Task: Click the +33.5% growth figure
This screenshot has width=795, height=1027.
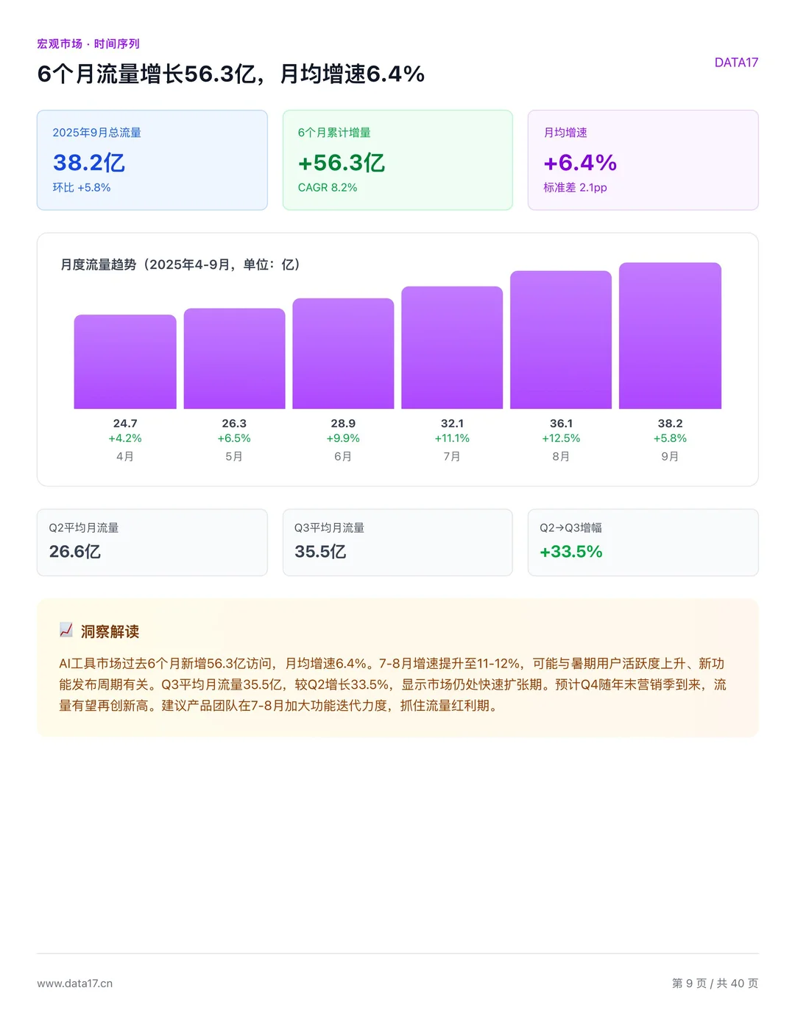Action: tap(570, 551)
